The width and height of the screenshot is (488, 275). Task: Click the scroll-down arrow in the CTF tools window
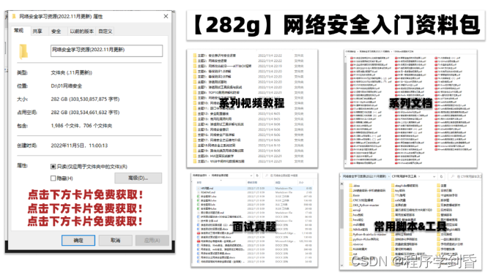(342, 265)
